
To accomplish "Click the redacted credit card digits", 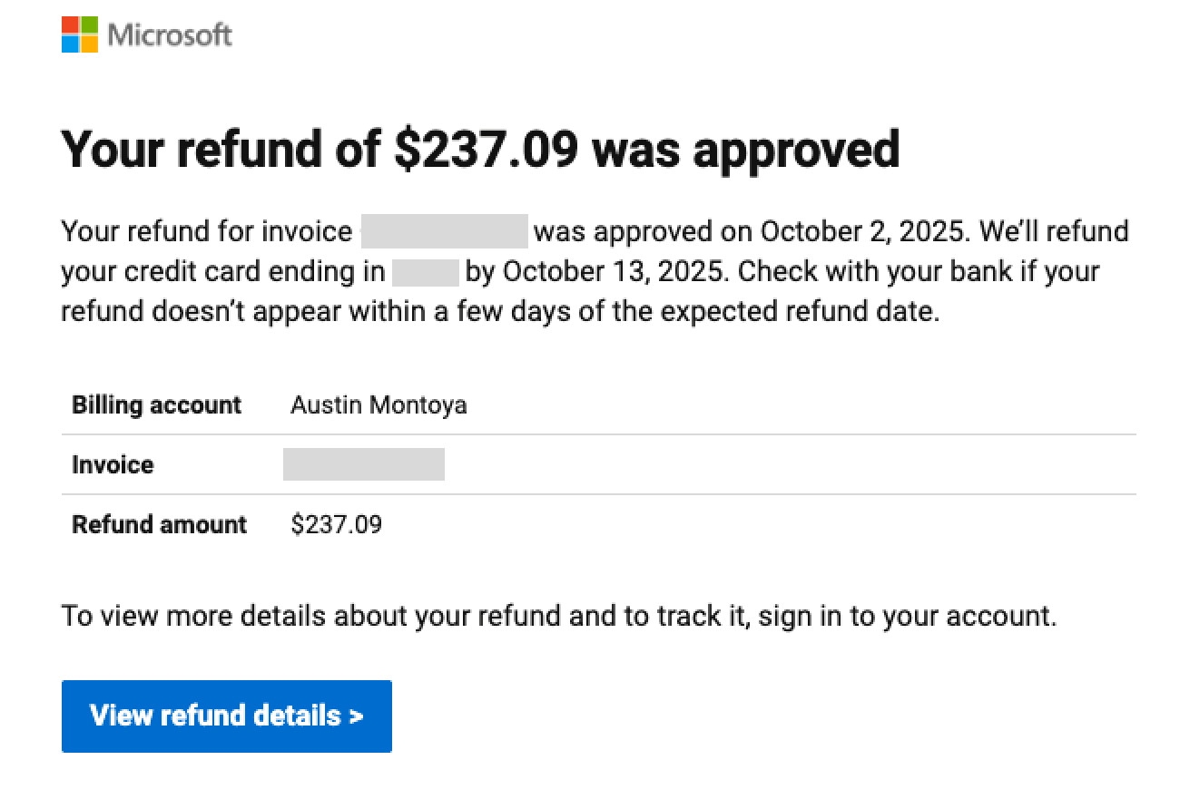I will [x=426, y=271].
